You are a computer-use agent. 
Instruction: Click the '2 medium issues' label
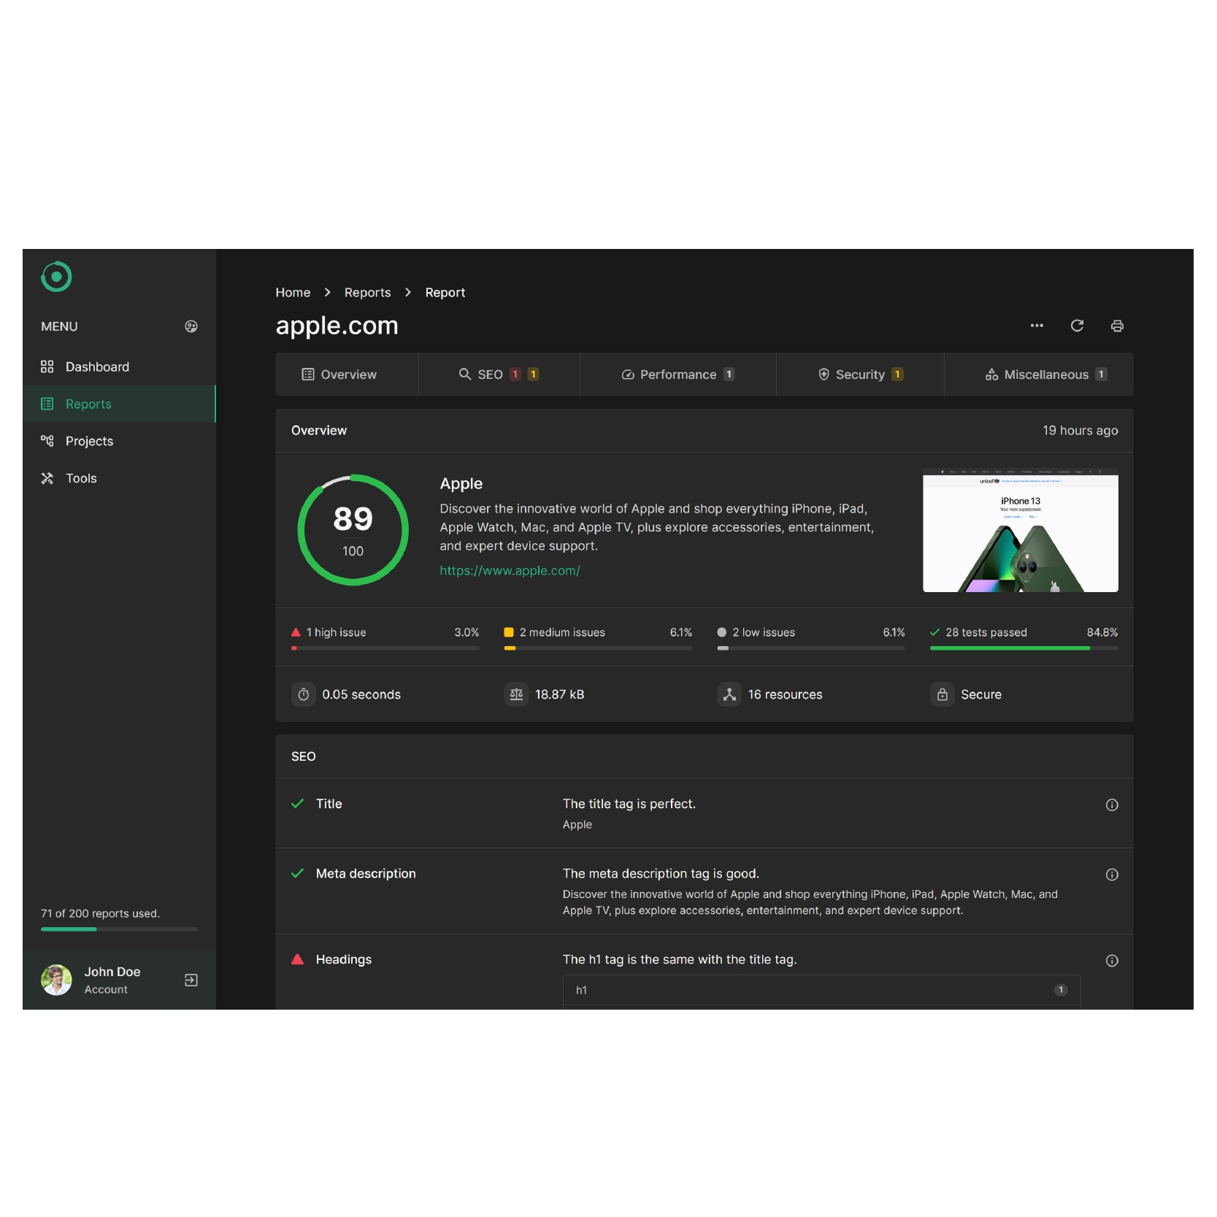coord(562,632)
